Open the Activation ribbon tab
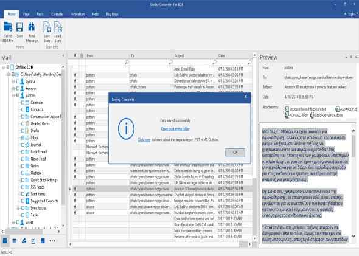This screenshot has width=359, height=256. pyautogui.click(x=78, y=14)
